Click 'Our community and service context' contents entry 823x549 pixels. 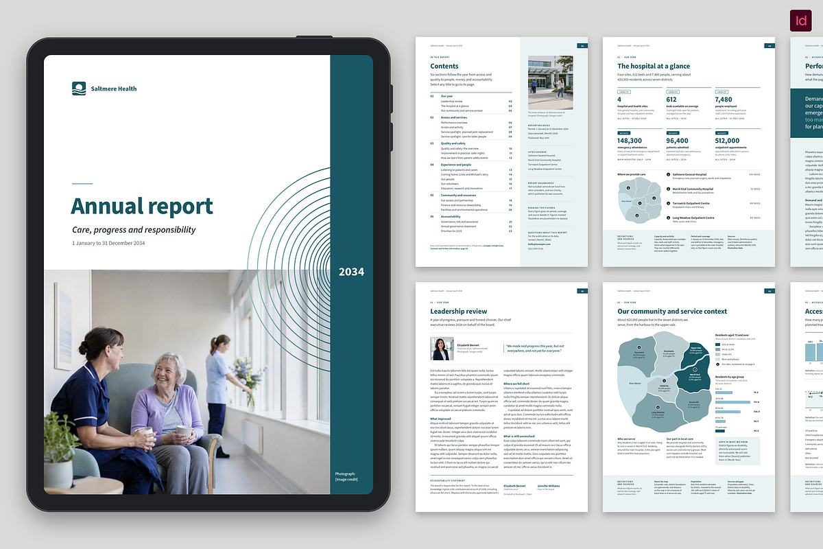point(462,110)
